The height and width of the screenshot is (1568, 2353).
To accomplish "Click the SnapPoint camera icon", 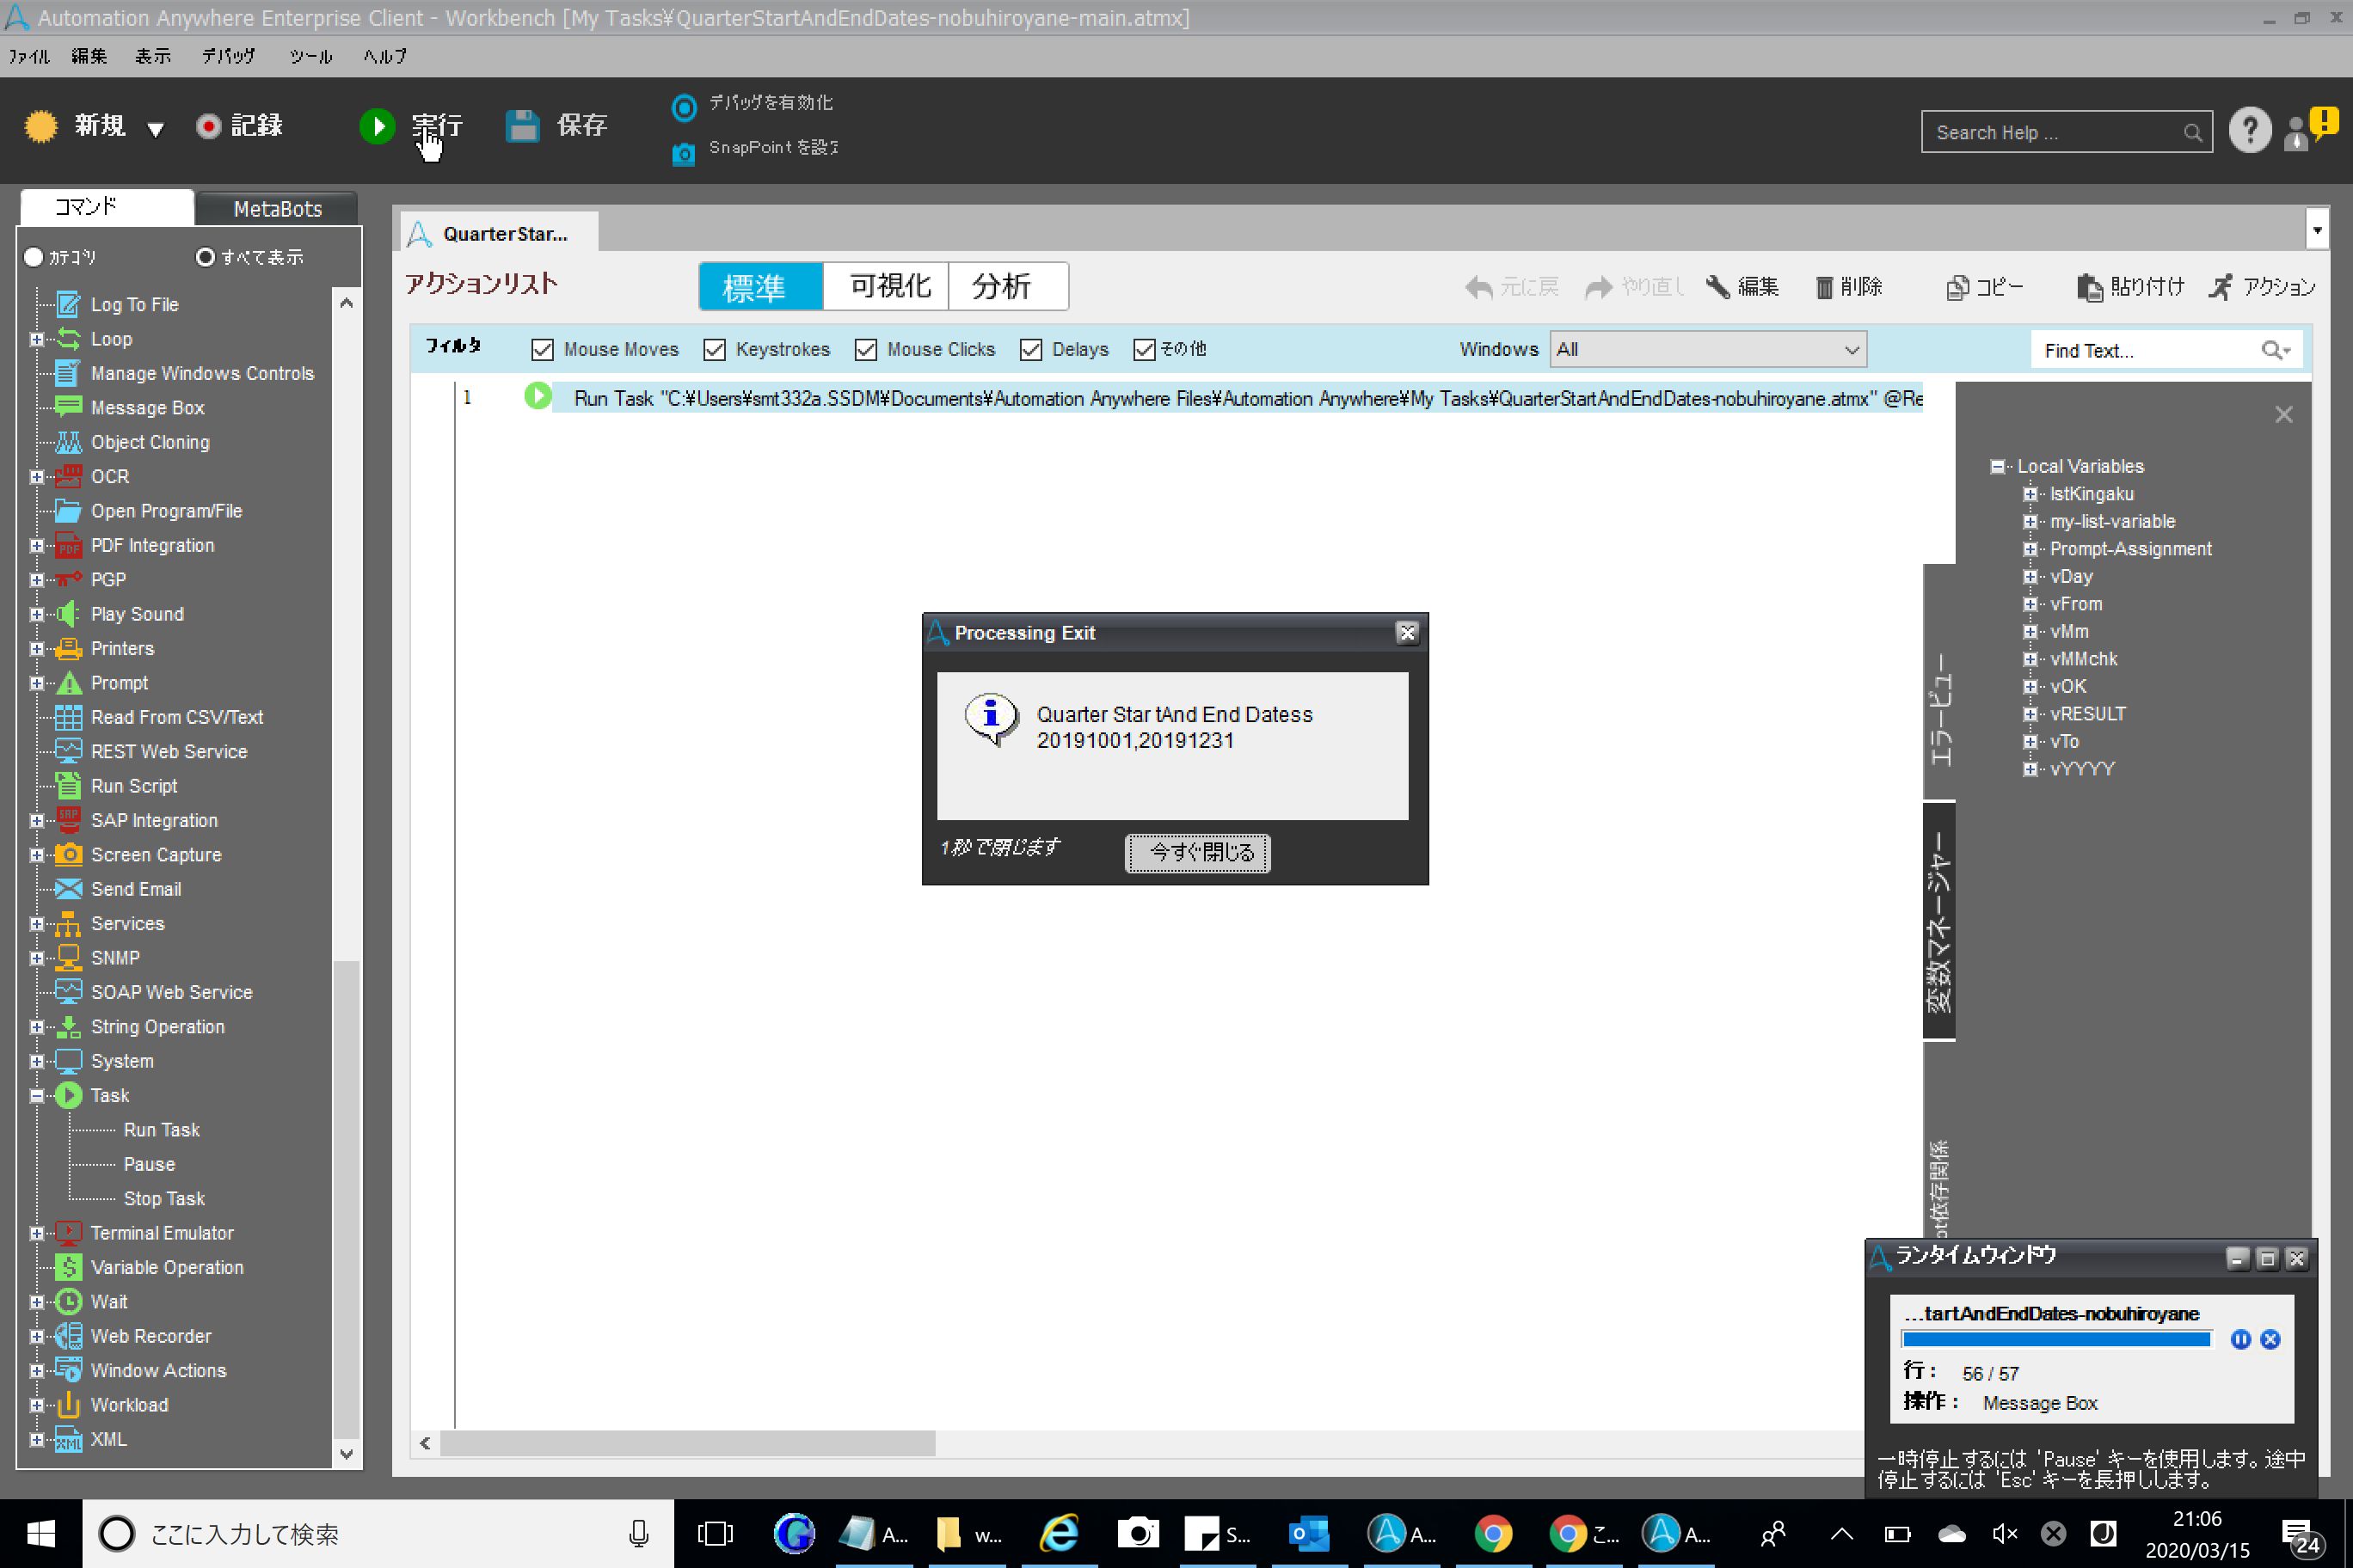I will tap(684, 153).
